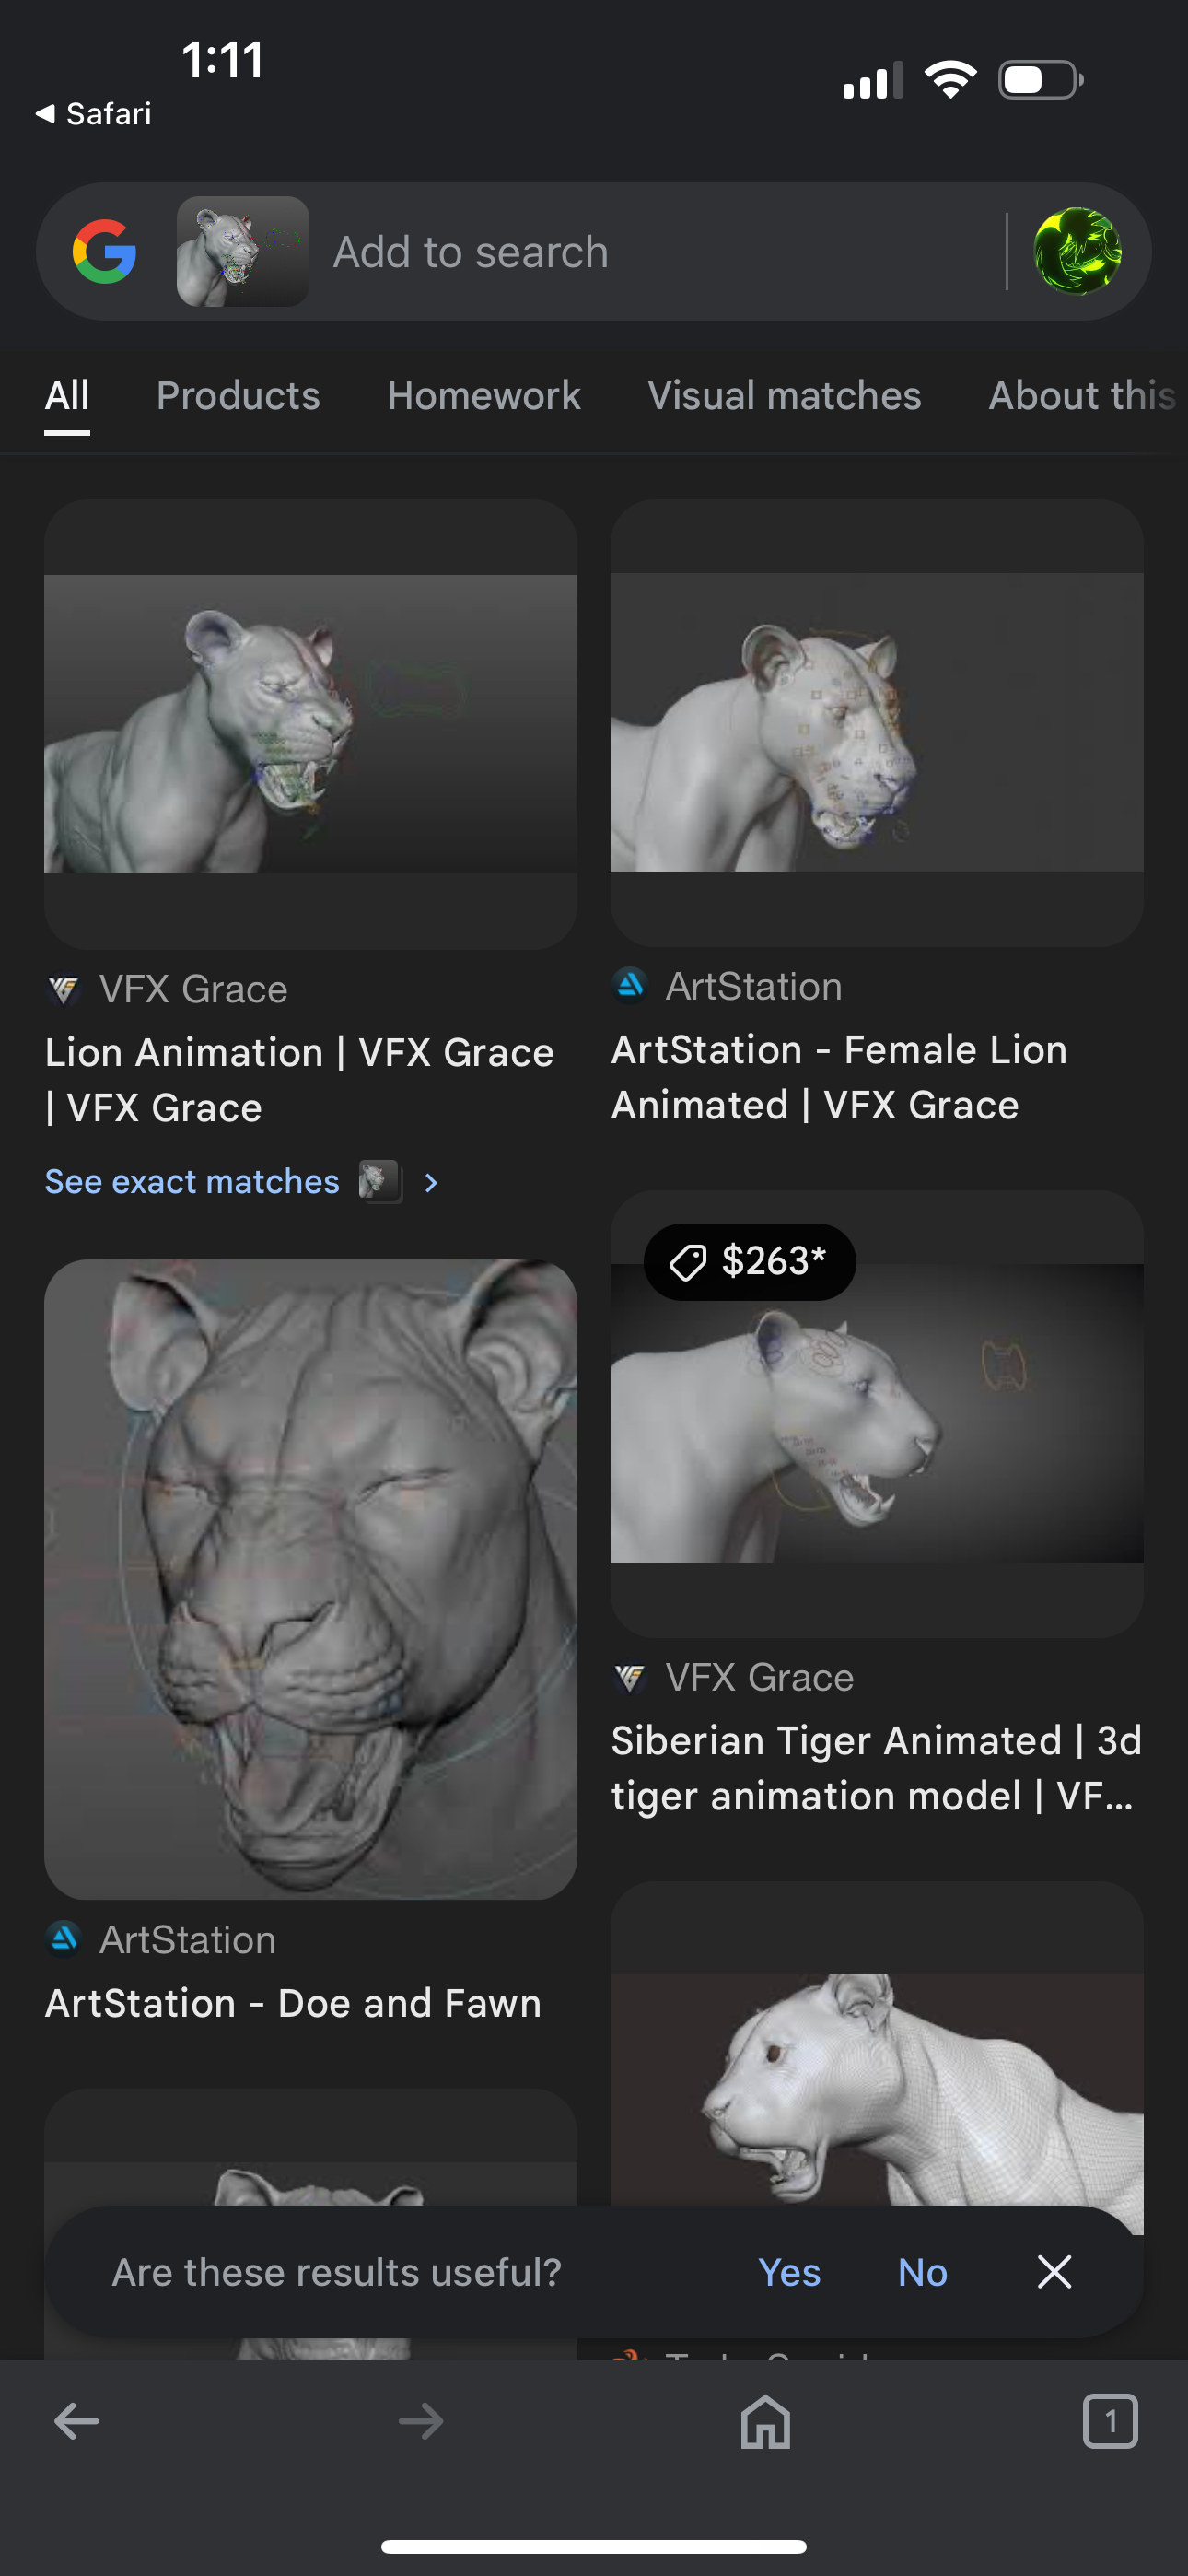The height and width of the screenshot is (2576, 1188).
Task: Go back with the left arrow
Action: point(76,2421)
